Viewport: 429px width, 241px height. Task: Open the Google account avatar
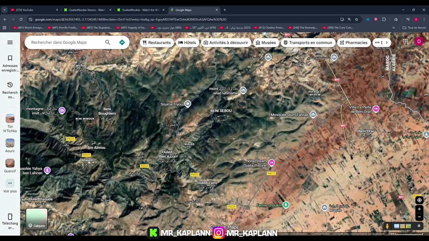tap(419, 42)
